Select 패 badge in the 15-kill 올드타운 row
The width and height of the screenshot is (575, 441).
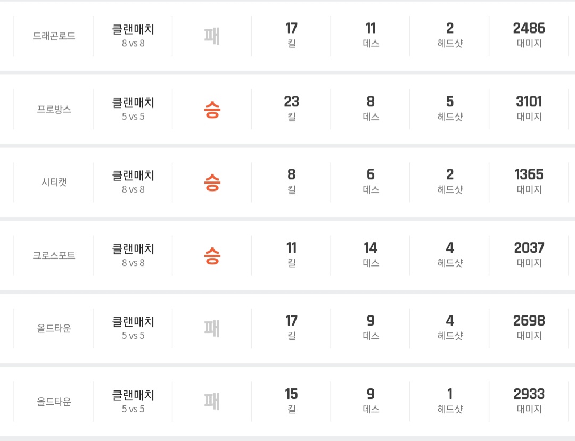coord(212,402)
